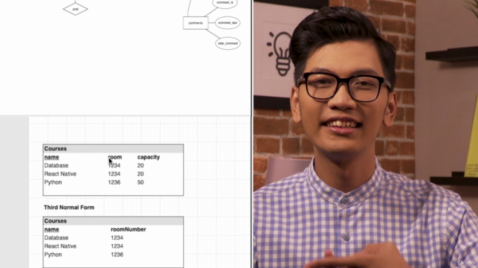This screenshot has width=478, height=268.
Task: Select the date_comment attribute ellipse
Action: click(228, 43)
